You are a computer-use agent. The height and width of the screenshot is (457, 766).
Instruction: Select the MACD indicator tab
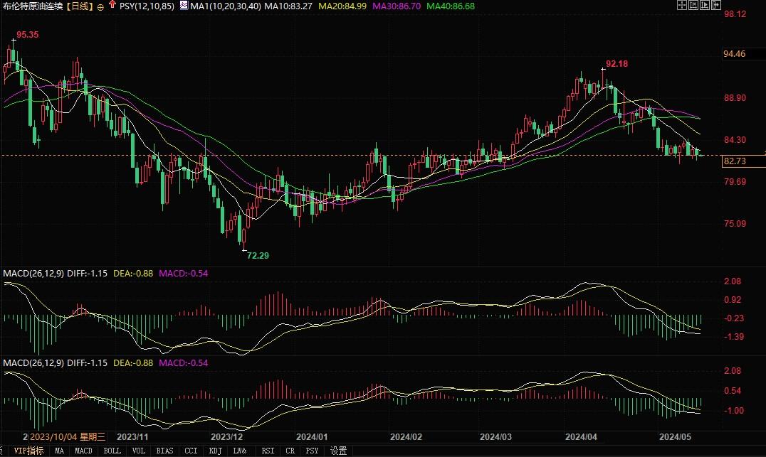tap(84, 451)
